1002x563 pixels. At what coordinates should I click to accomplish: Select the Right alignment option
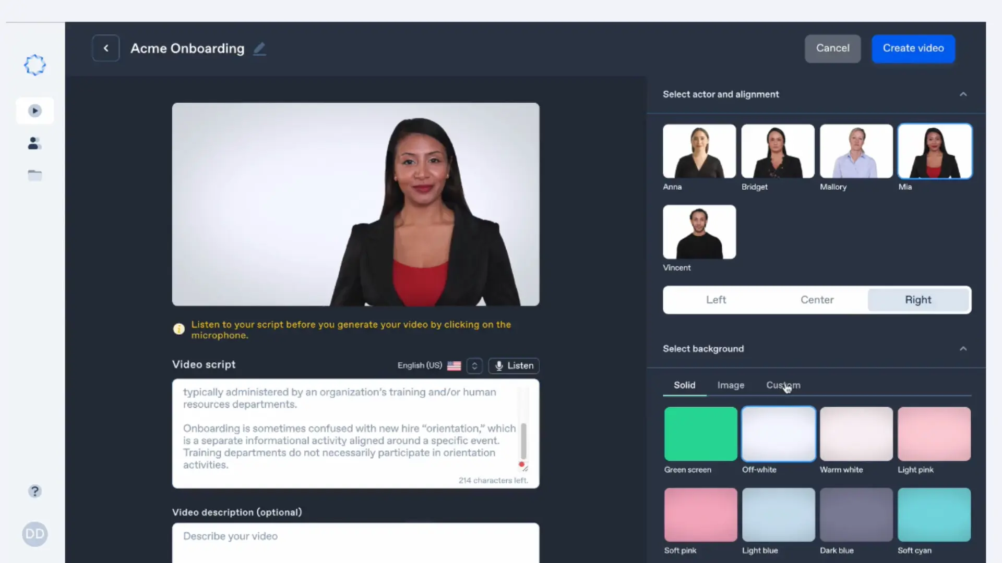[918, 300]
